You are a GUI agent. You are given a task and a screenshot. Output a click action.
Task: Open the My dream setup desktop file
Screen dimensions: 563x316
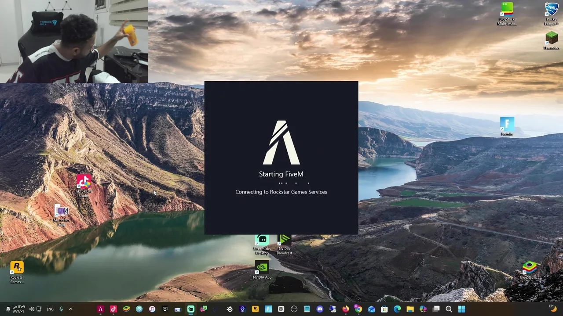click(62, 215)
